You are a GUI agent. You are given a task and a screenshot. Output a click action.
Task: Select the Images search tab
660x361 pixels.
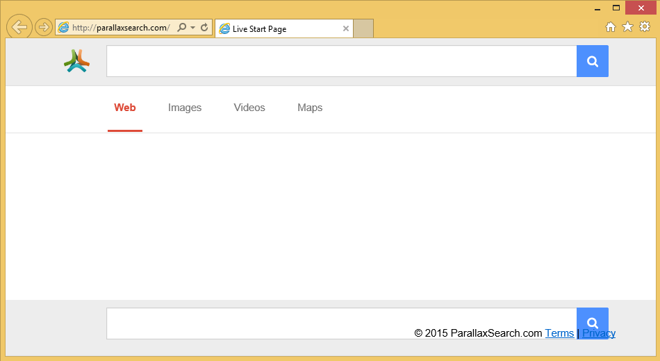tap(185, 108)
